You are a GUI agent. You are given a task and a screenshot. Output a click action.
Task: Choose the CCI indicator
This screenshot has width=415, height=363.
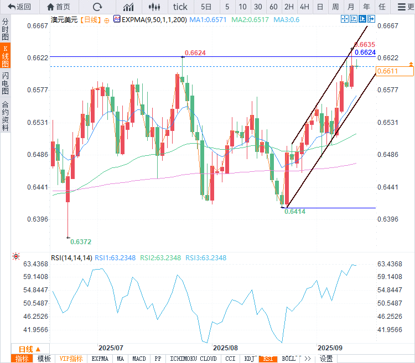click(230, 359)
